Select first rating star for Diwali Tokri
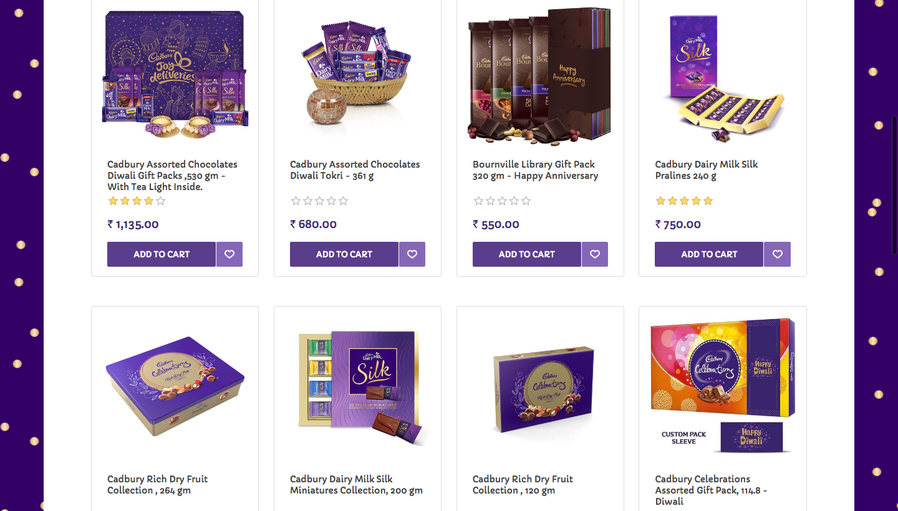Viewport: 898px width, 511px height. pos(296,201)
